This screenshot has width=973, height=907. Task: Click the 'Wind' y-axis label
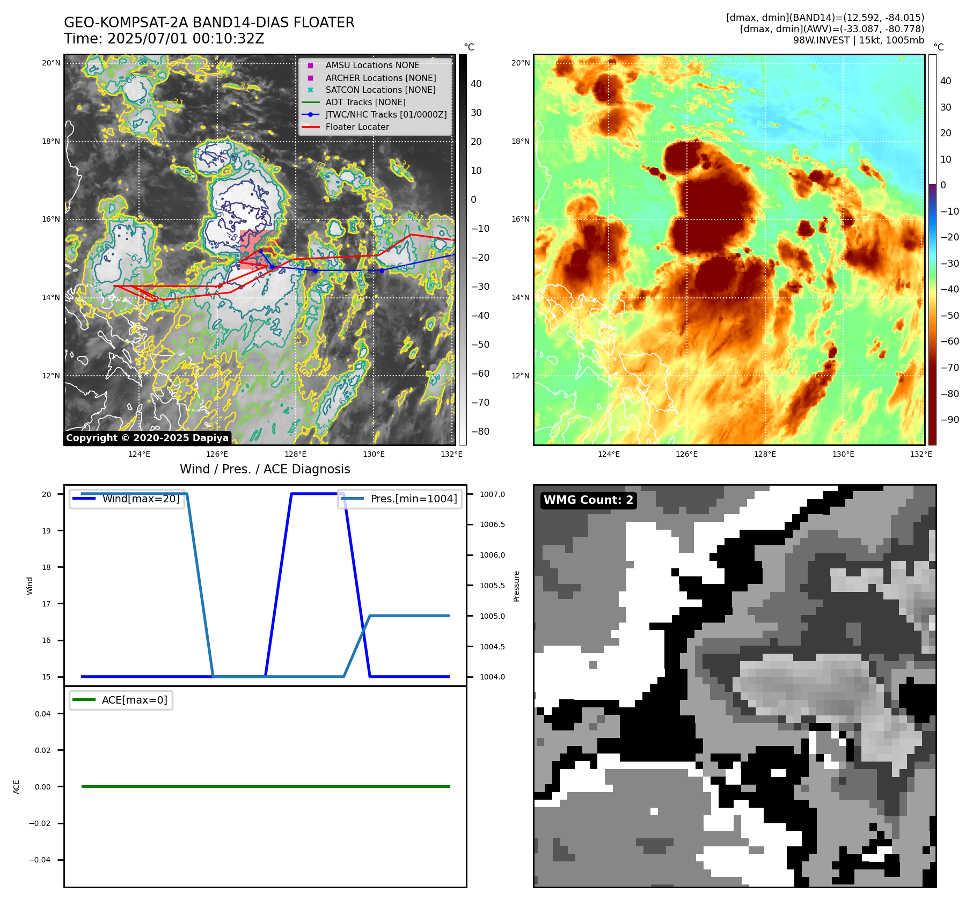30,586
